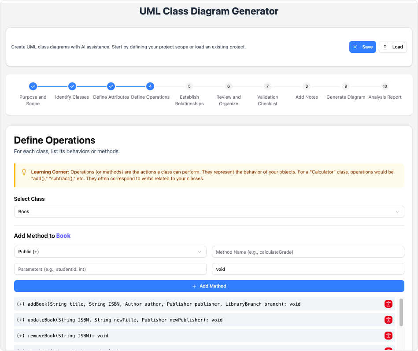This screenshot has height=351, width=418.
Task: Click the Add Method button
Action: (x=209, y=286)
